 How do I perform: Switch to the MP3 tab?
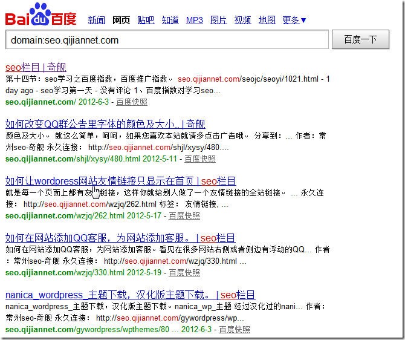195,20
